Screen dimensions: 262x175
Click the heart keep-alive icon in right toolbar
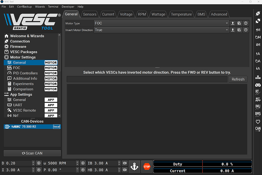tap(258, 121)
